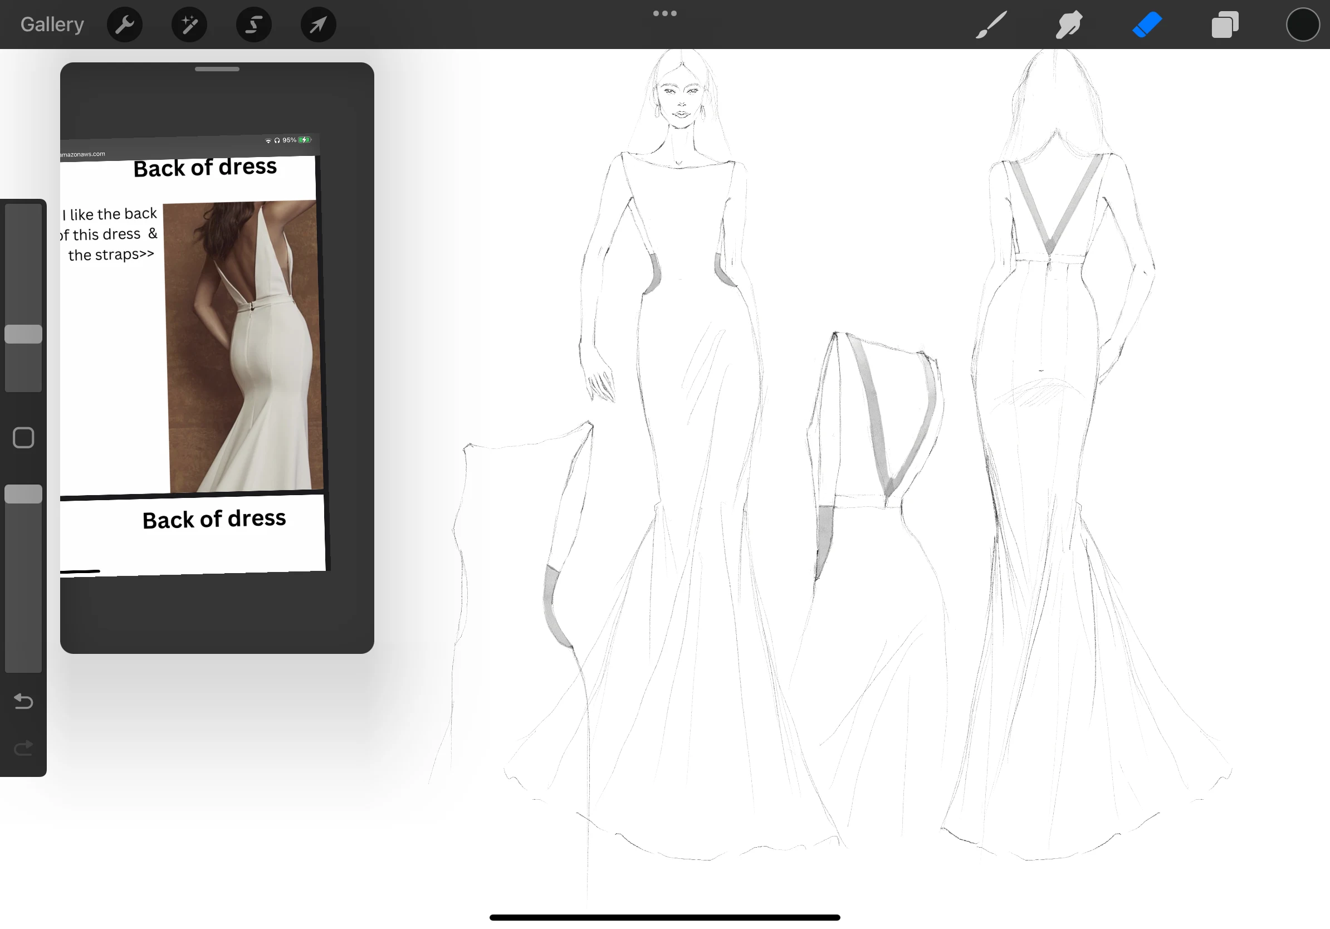Open the active color picker
This screenshot has height=929, width=1330.
[x=1303, y=25]
